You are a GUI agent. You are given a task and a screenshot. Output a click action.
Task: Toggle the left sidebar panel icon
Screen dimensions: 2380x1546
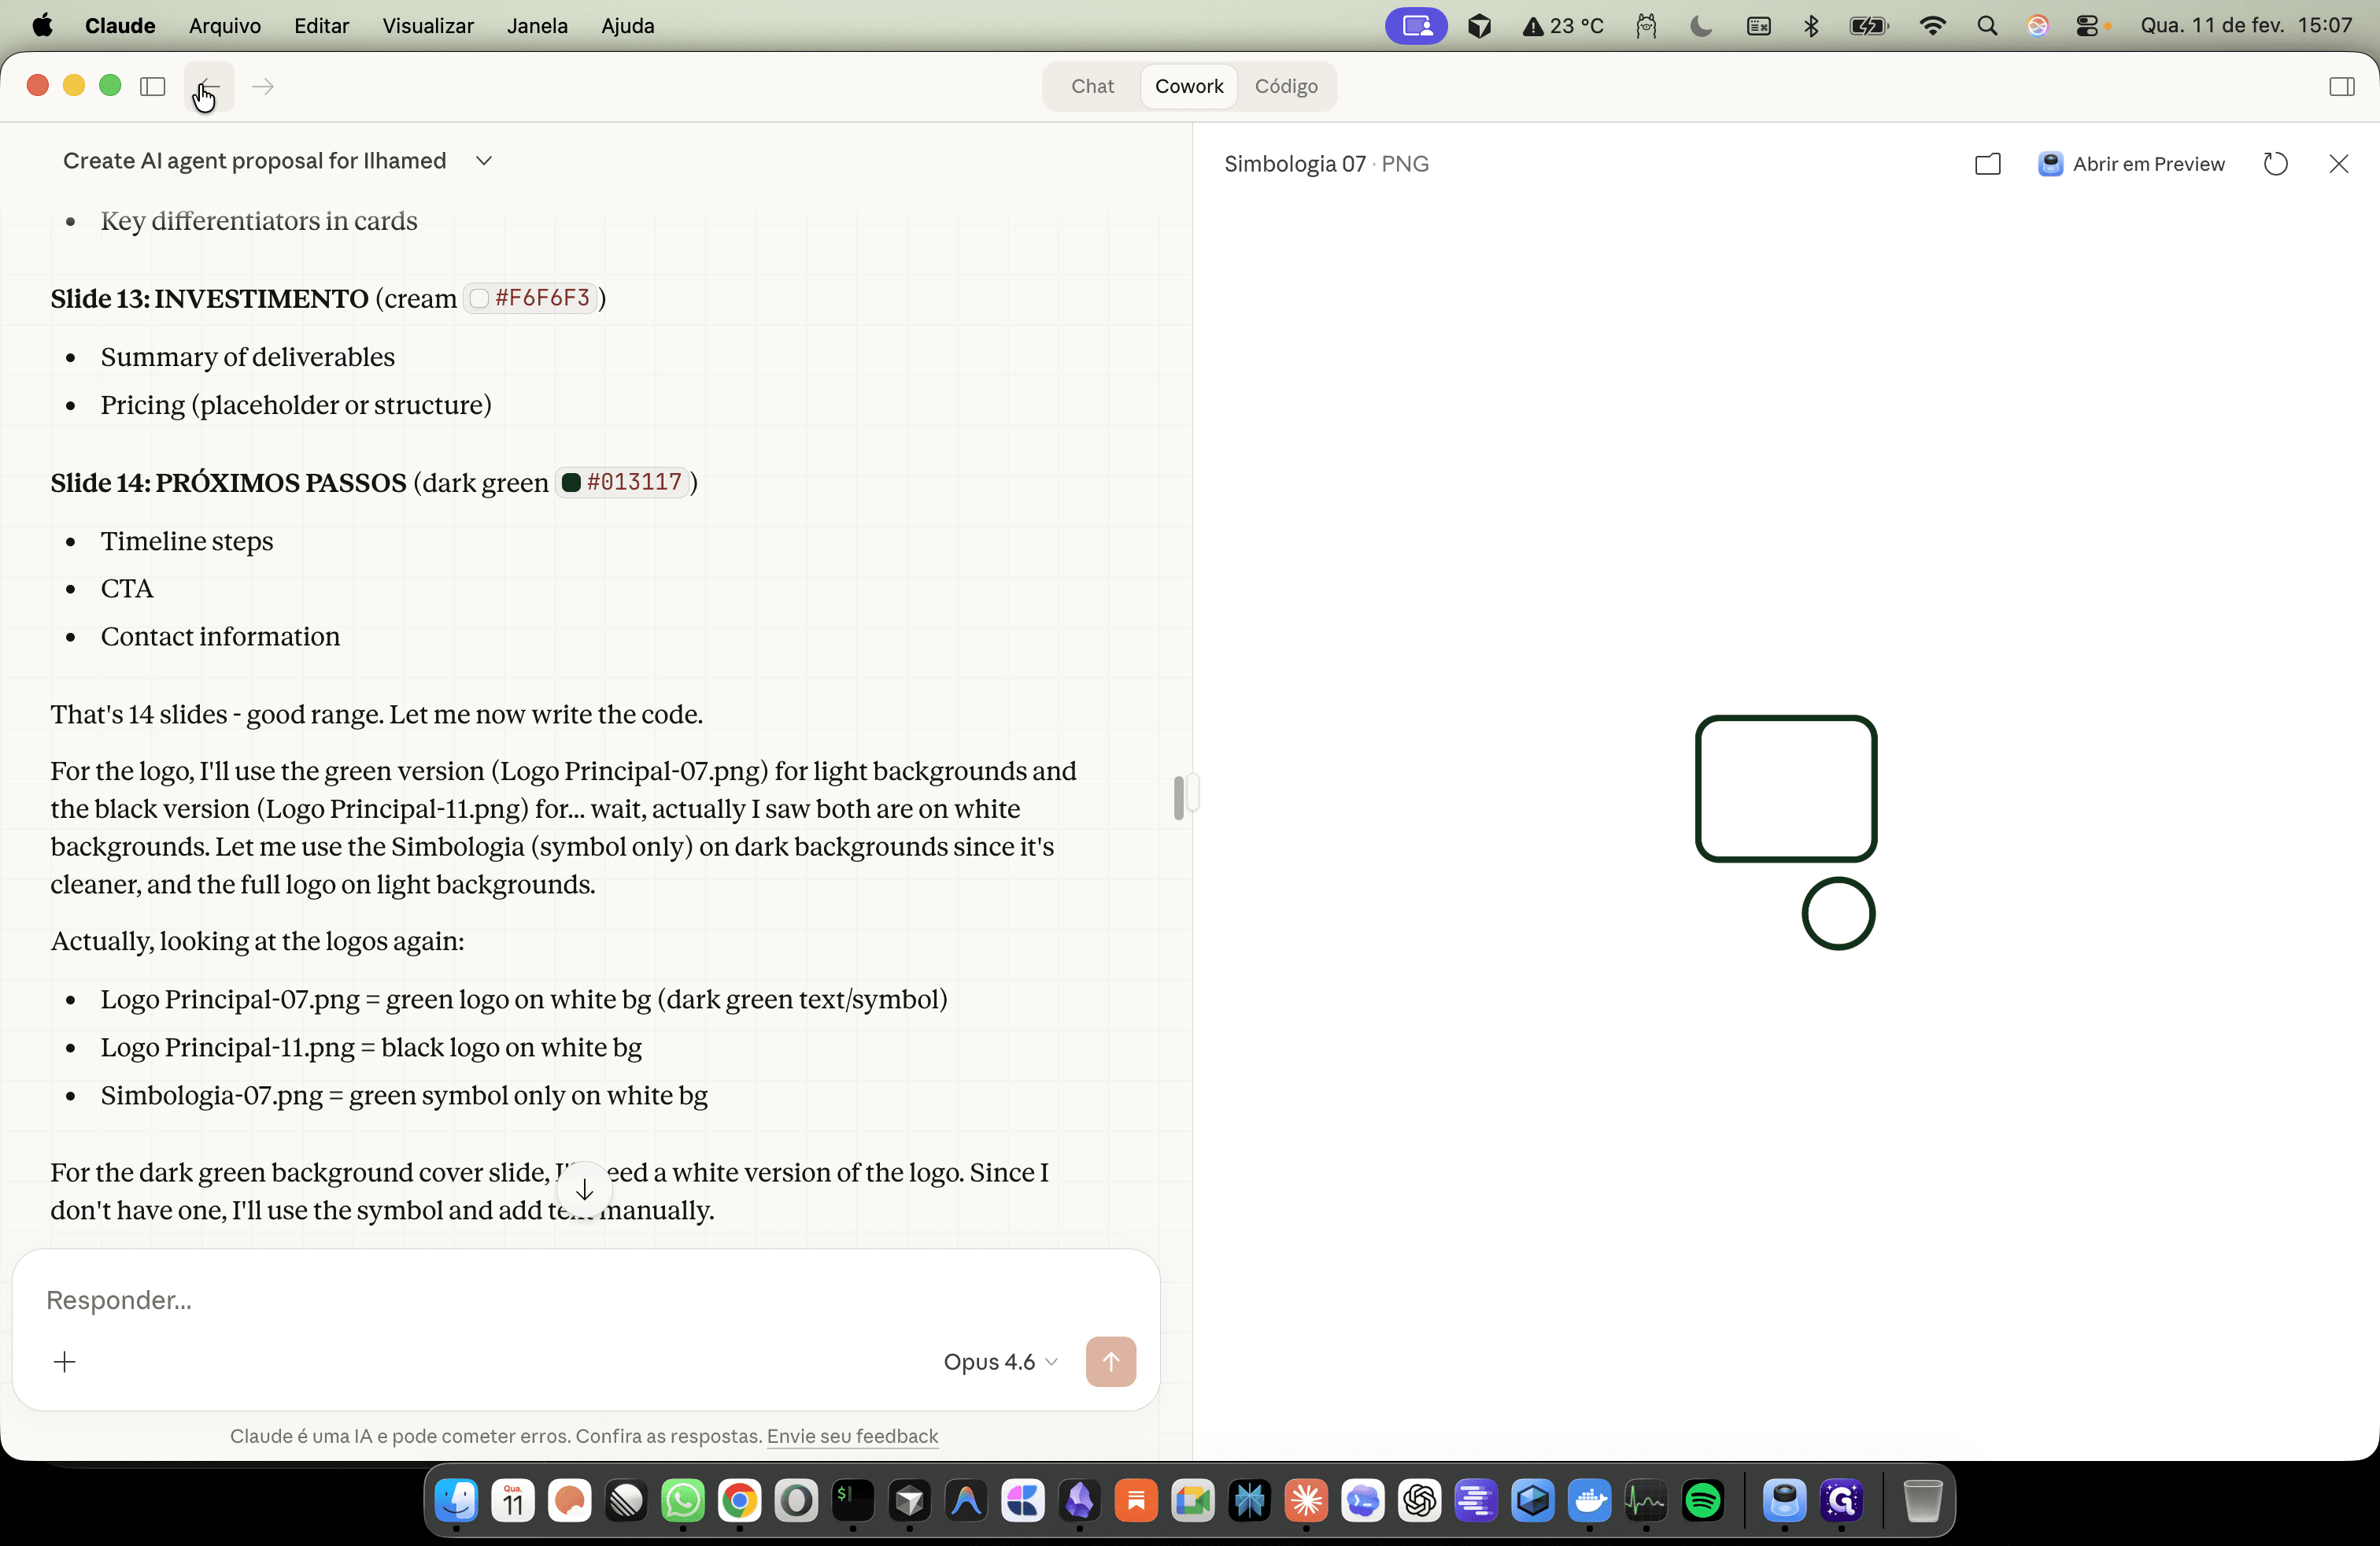point(153,87)
